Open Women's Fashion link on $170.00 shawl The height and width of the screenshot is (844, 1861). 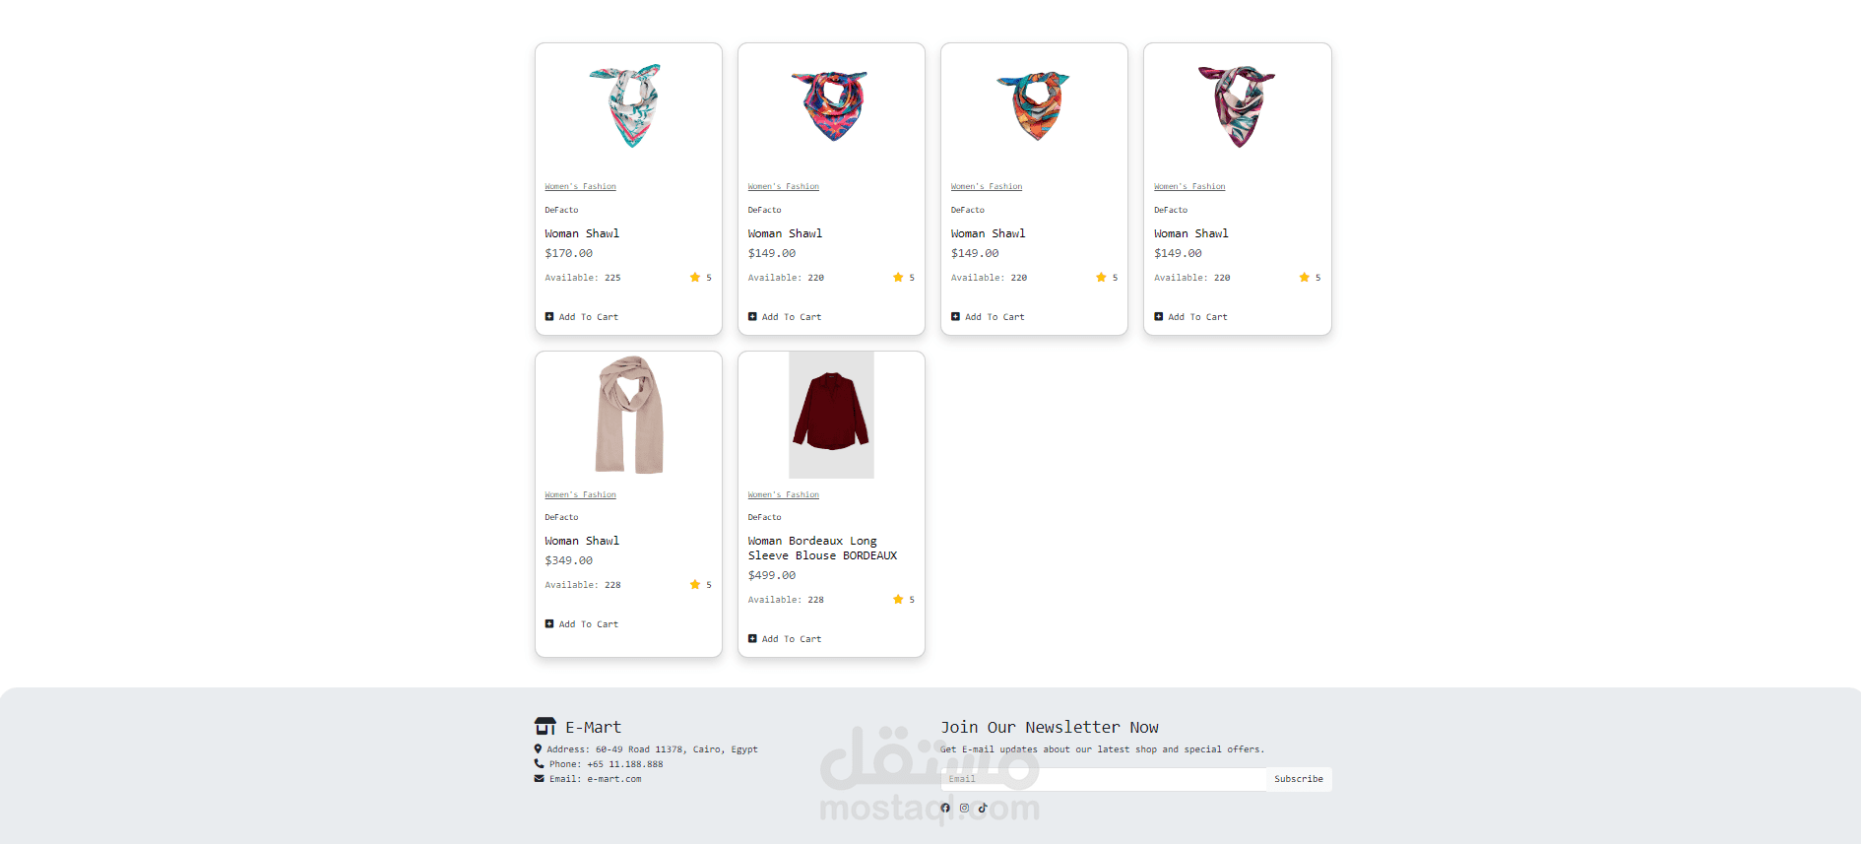(x=581, y=186)
